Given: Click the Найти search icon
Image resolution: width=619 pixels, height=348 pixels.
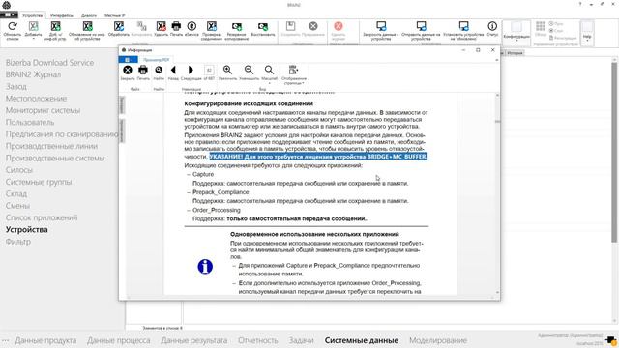Looking at the screenshot, I should click(159, 71).
